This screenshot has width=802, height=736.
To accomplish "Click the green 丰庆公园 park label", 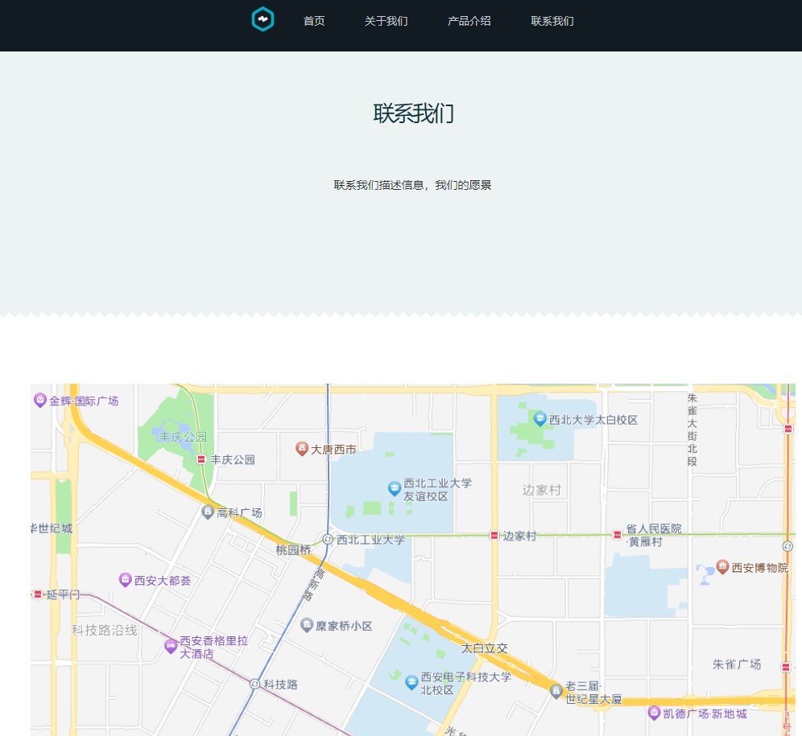I will pyautogui.click(x=183, y=437).
